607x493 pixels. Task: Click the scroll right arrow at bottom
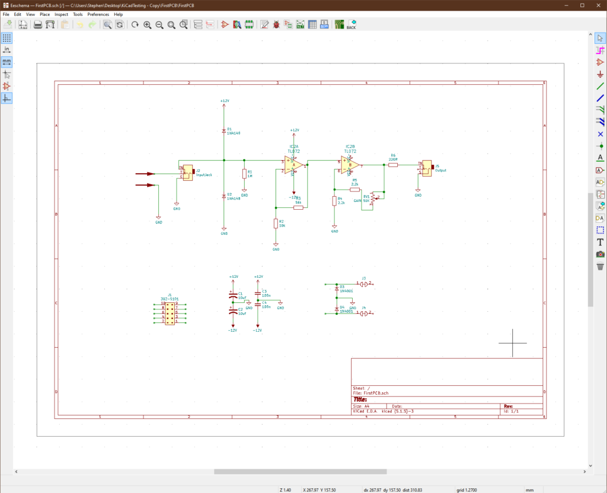pyautogui.click(x=584, y=471)
